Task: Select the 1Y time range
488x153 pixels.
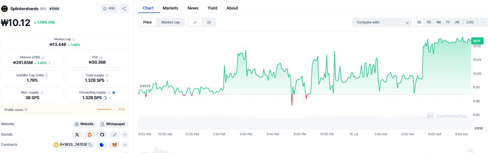Action: [x=448, y=22]
